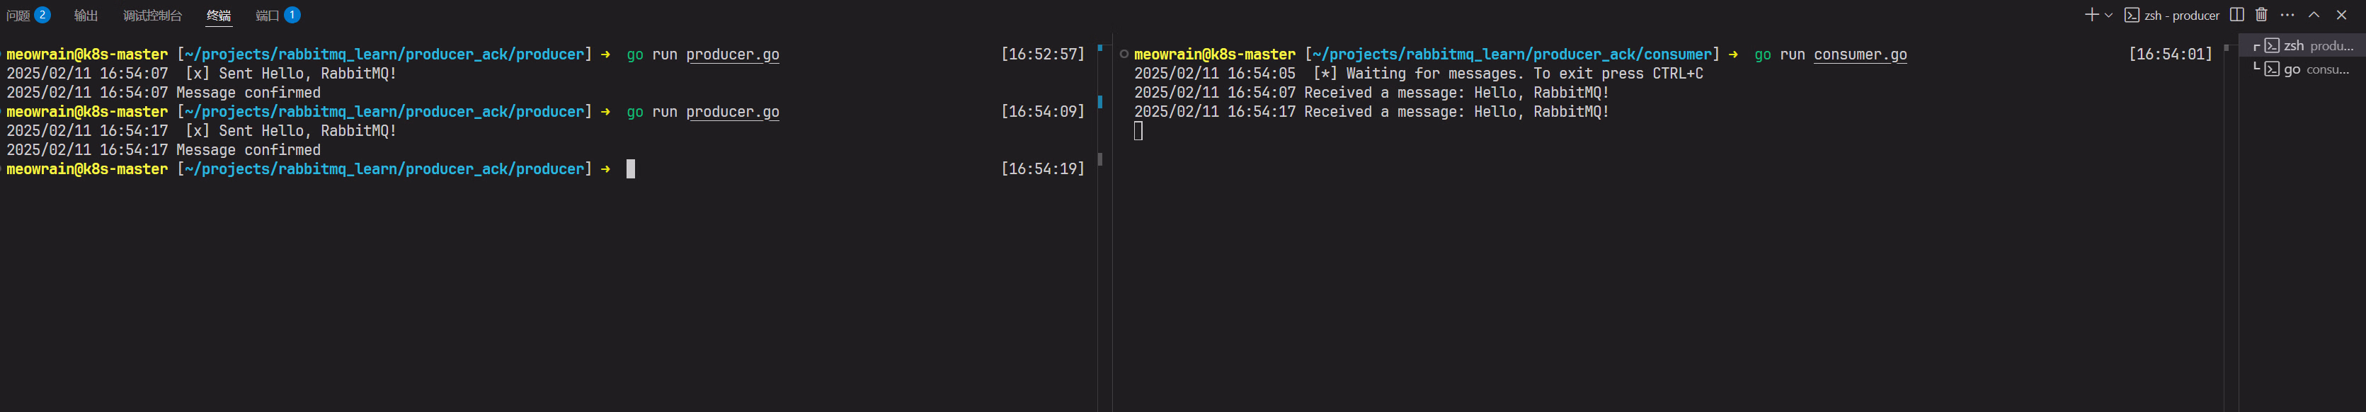
Task: Open the 端口 tab
Action: 268,16
